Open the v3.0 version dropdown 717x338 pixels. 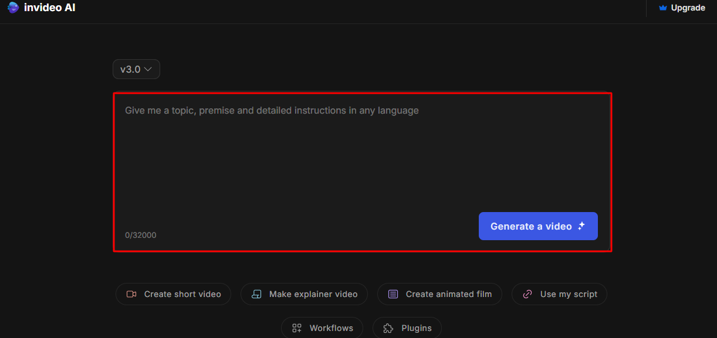136,69
